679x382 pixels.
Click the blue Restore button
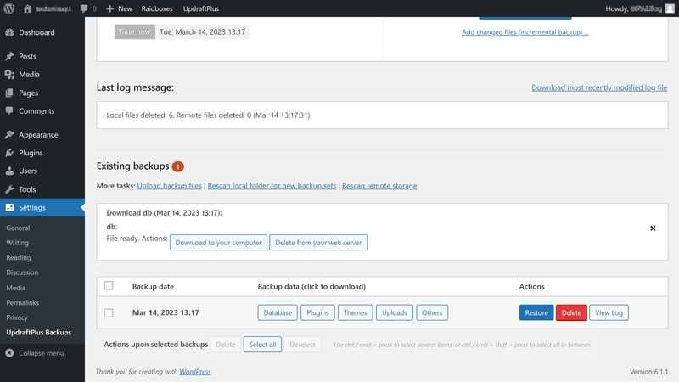pyautogui.click(x=536, y=312)
